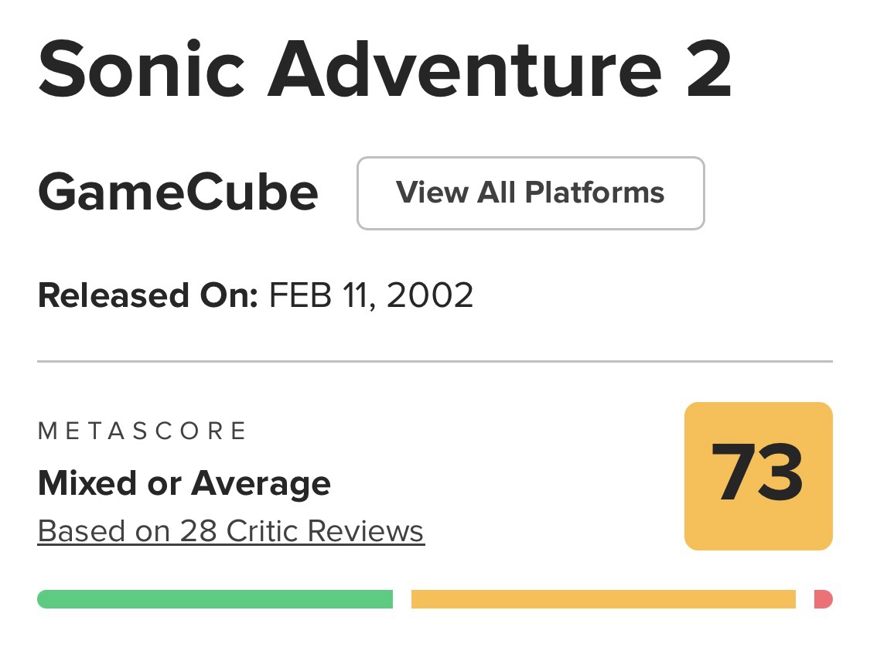Image resolution: width=870 pixels, height=651 pixels.
Task: Click the small red negative reviews segment
Action: coord(824,599)
